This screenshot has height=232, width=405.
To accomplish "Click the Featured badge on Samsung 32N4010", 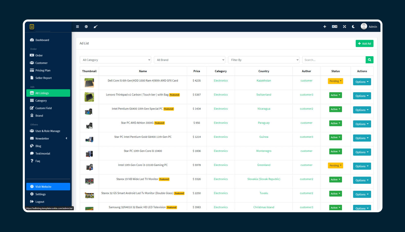I will 172,207.
